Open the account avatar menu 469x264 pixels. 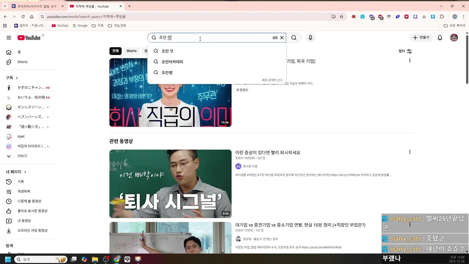[x=454, y=38]
